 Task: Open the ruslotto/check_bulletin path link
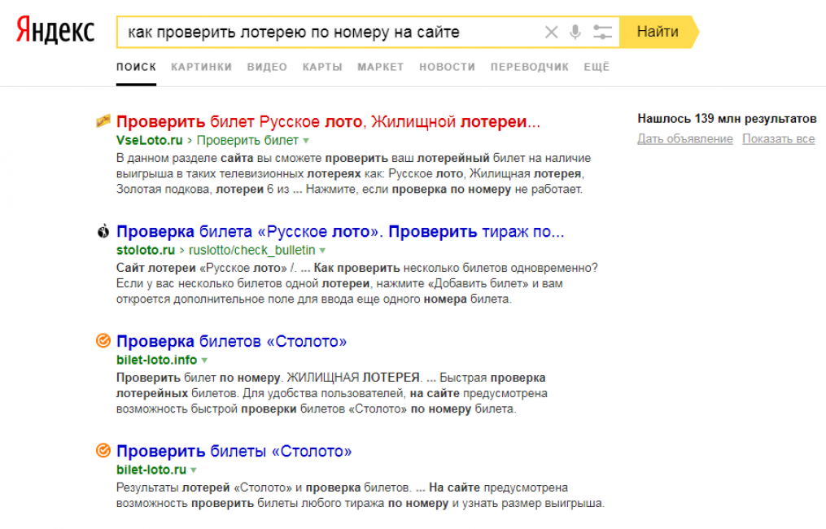coord(251,251)
